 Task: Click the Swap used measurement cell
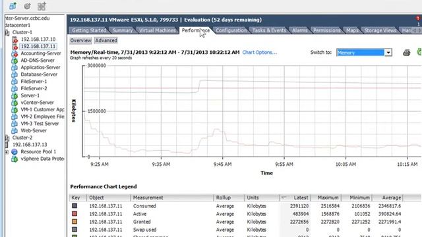144,230
